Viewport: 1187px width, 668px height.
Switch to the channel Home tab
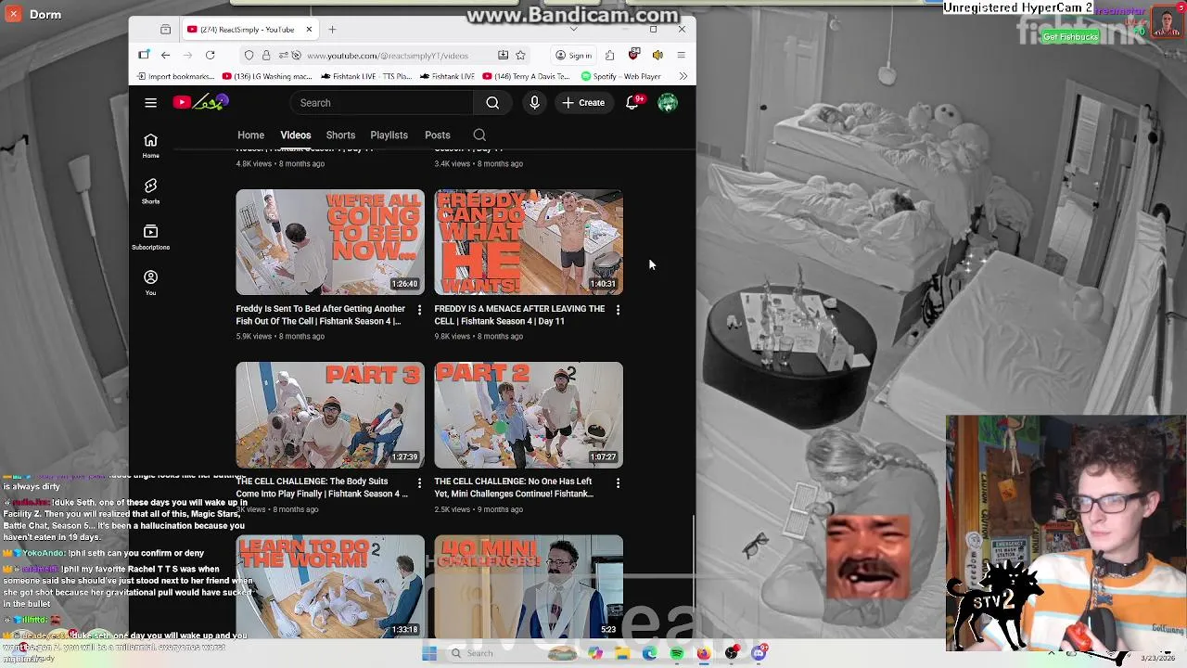250,135
